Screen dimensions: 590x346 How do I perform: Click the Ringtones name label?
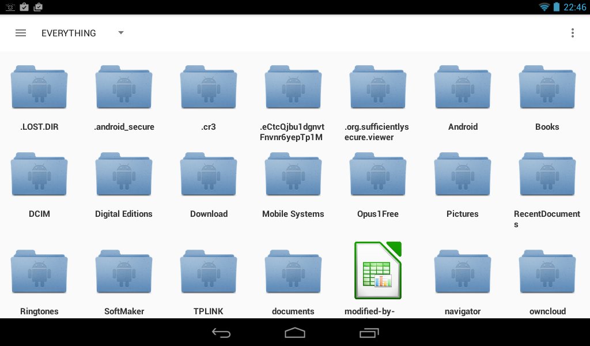point(39,311)
